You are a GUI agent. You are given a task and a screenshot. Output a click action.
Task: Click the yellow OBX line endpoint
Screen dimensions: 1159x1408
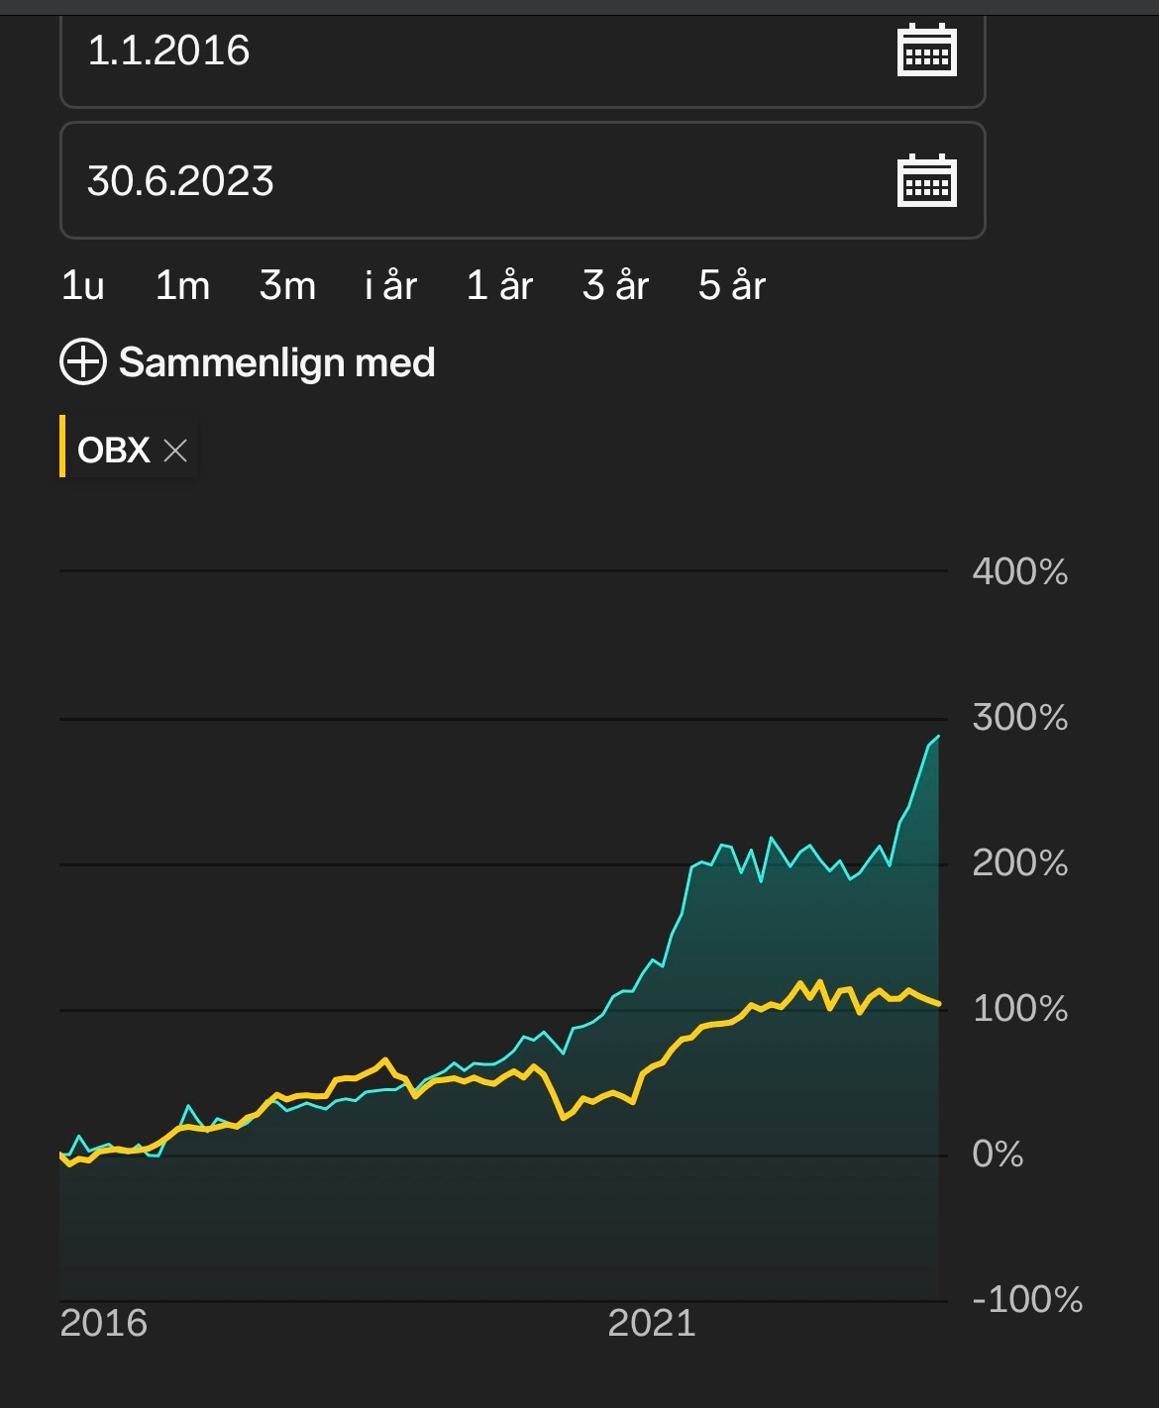938,1004
